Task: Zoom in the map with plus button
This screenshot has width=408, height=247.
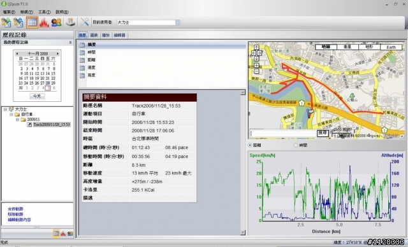Action: point(256,65)
